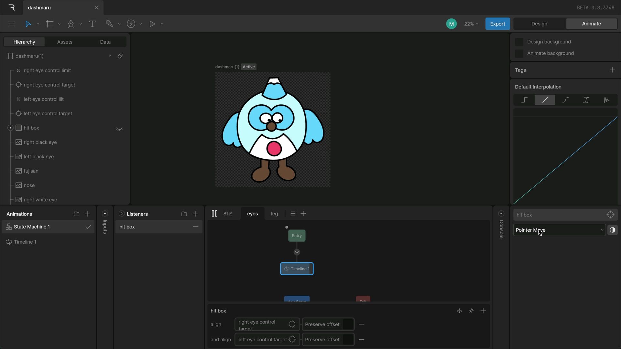Pick target for hit box listener field
This screenshot has height=349, width=621.
[610, 215]
